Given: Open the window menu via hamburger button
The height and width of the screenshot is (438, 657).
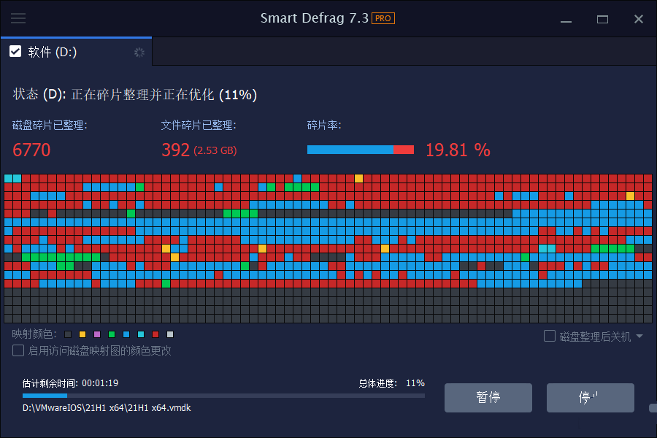Looking at the screenshot, I should coord(18,18).
